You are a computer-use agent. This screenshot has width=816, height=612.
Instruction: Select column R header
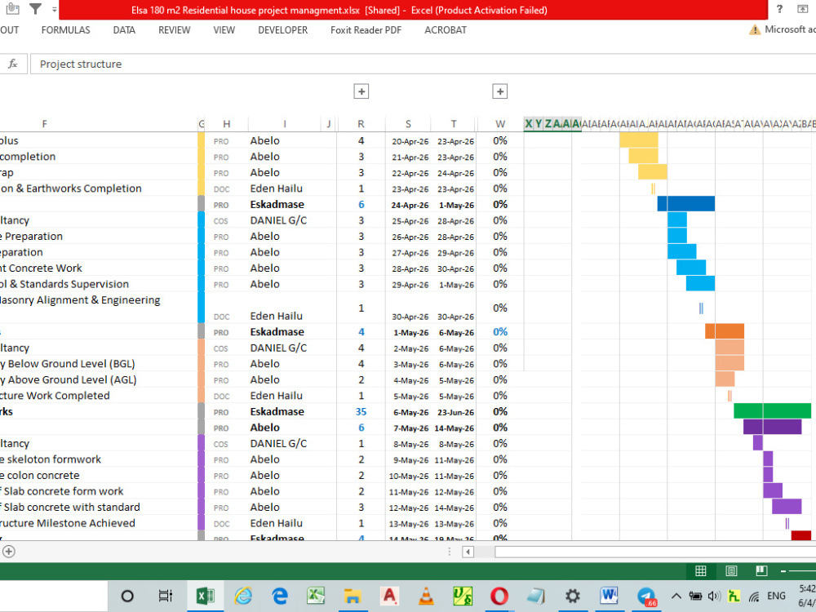[361, 124]
